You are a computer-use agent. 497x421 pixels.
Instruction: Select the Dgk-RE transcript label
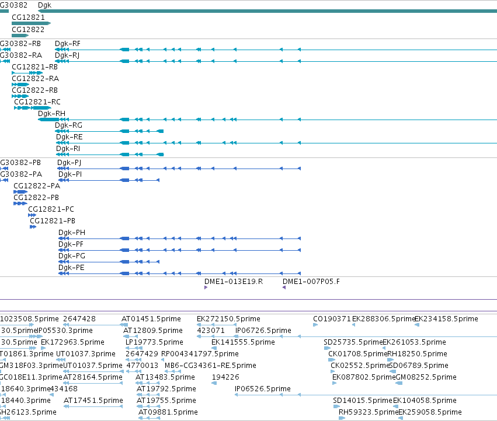(x=69, y=137)
